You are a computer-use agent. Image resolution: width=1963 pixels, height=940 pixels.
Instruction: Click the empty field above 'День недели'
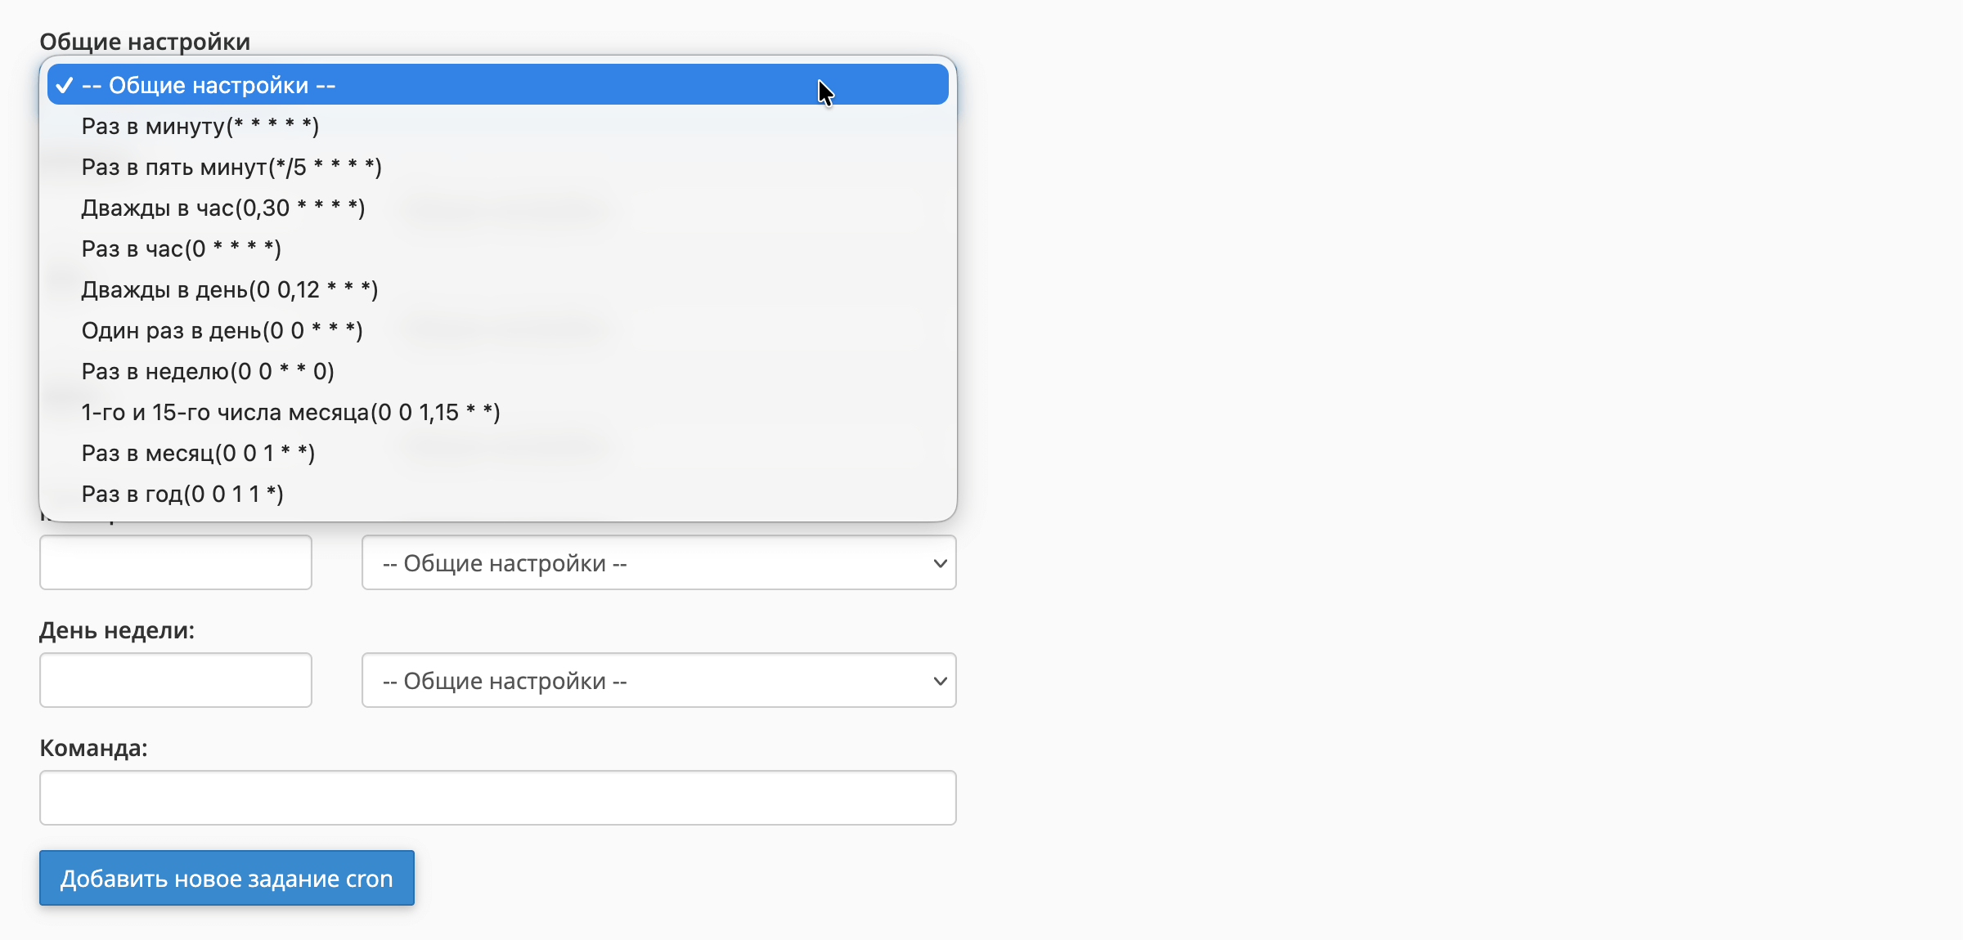pyautogui.click(x=175, y=562)
